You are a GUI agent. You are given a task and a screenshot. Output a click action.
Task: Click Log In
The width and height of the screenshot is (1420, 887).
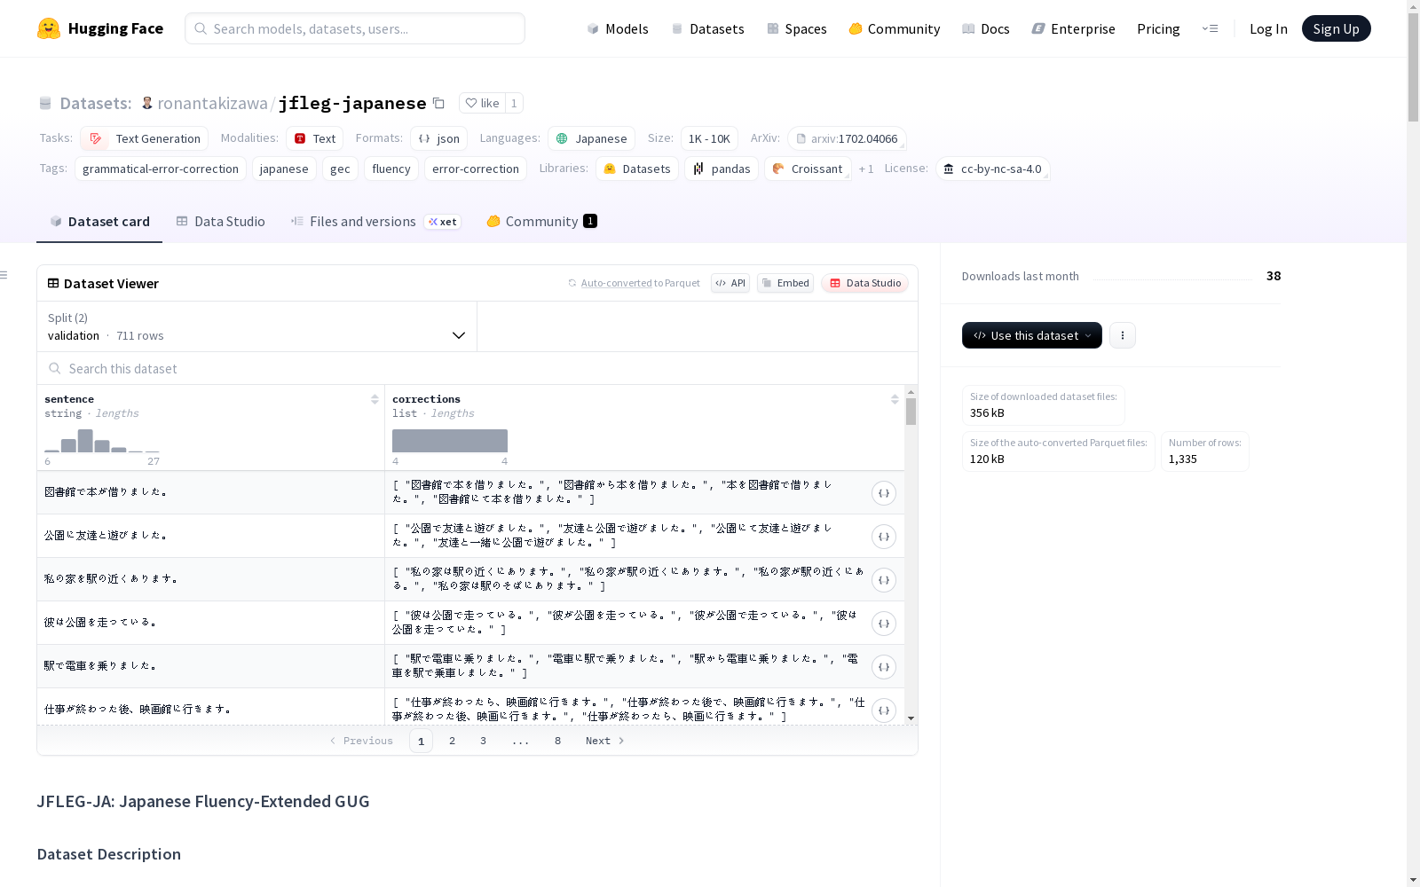[x=1268, y=28]
